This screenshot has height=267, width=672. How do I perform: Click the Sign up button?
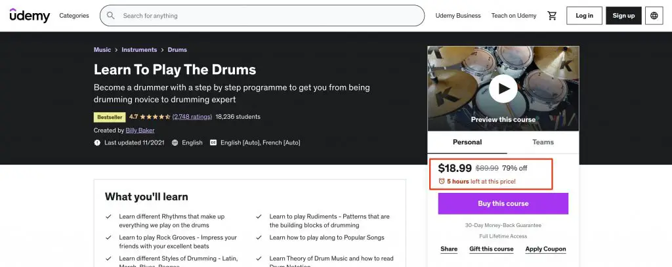tap(623, 16)
